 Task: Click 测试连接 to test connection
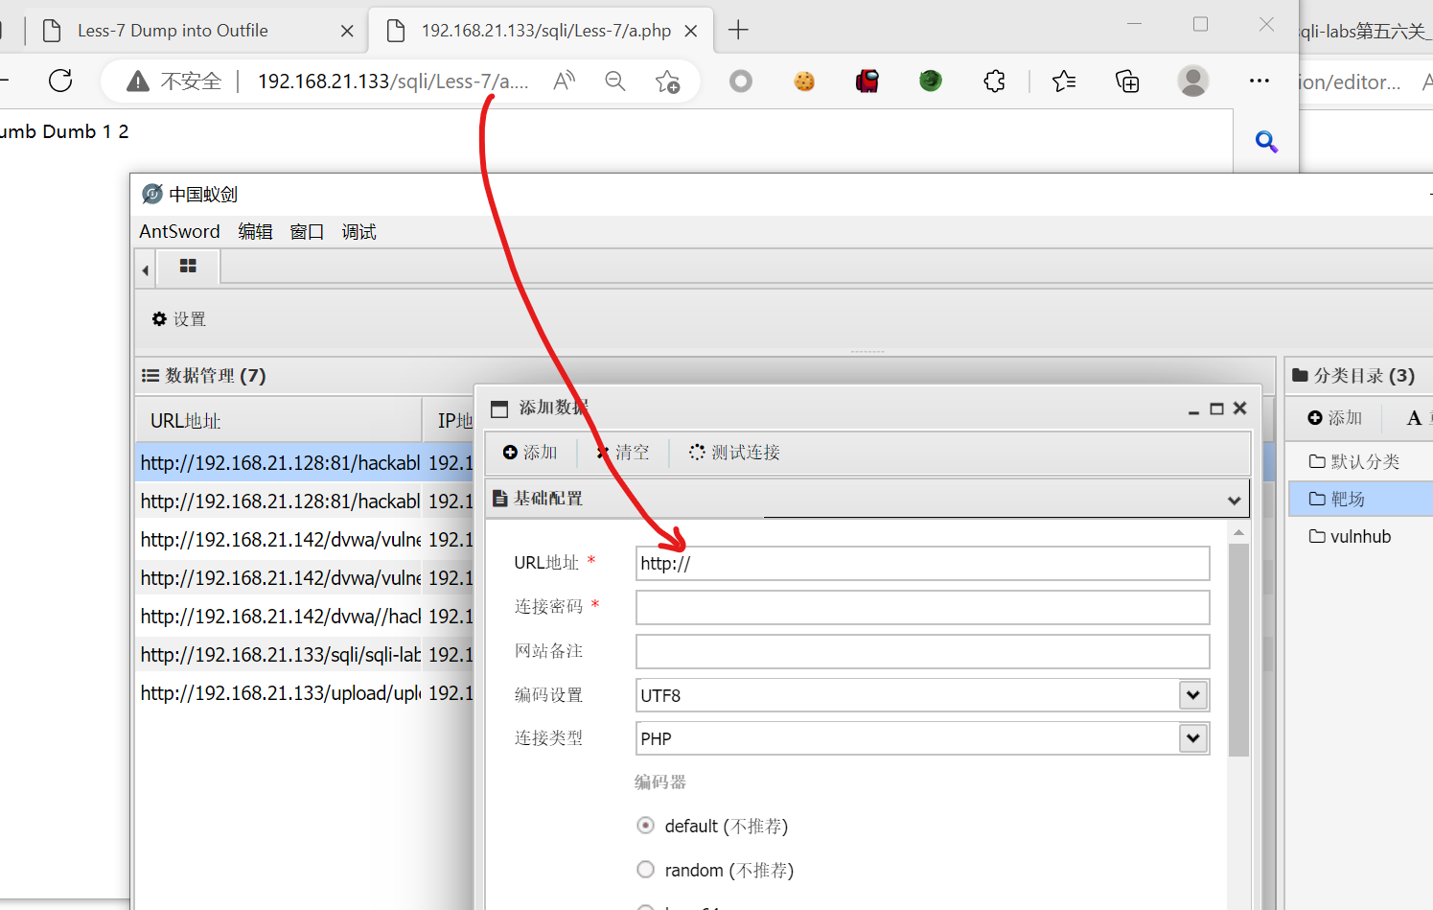click(734, 453)
